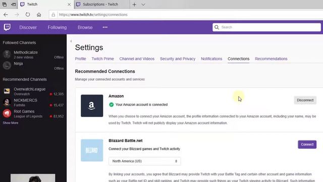This screenshot has height=182, width=323.
Task: Open Discover in the top navigation
Action: pos(28,27)
